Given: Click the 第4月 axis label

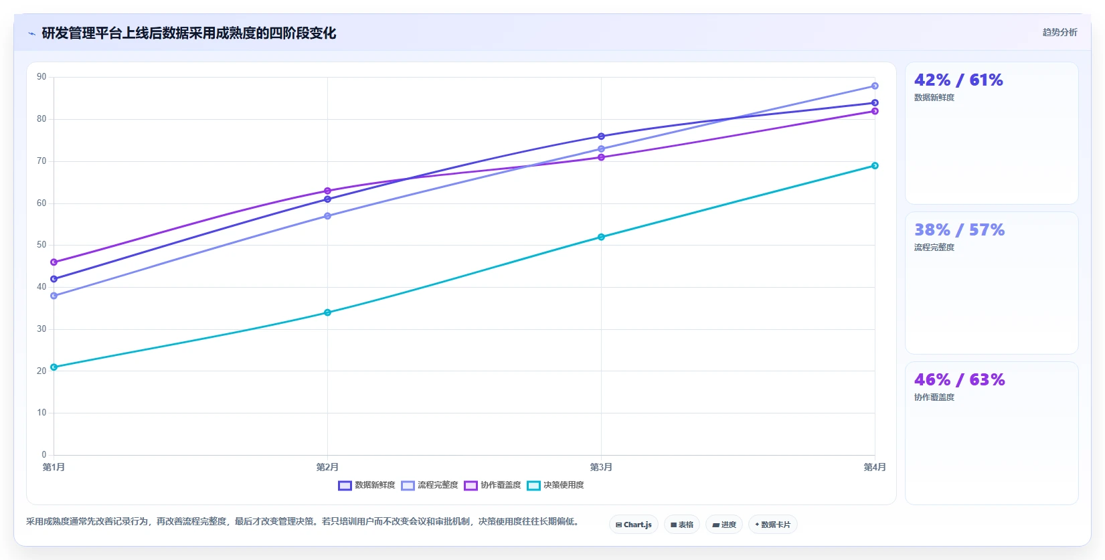Looking at the screenshot, I should [875, 467].
